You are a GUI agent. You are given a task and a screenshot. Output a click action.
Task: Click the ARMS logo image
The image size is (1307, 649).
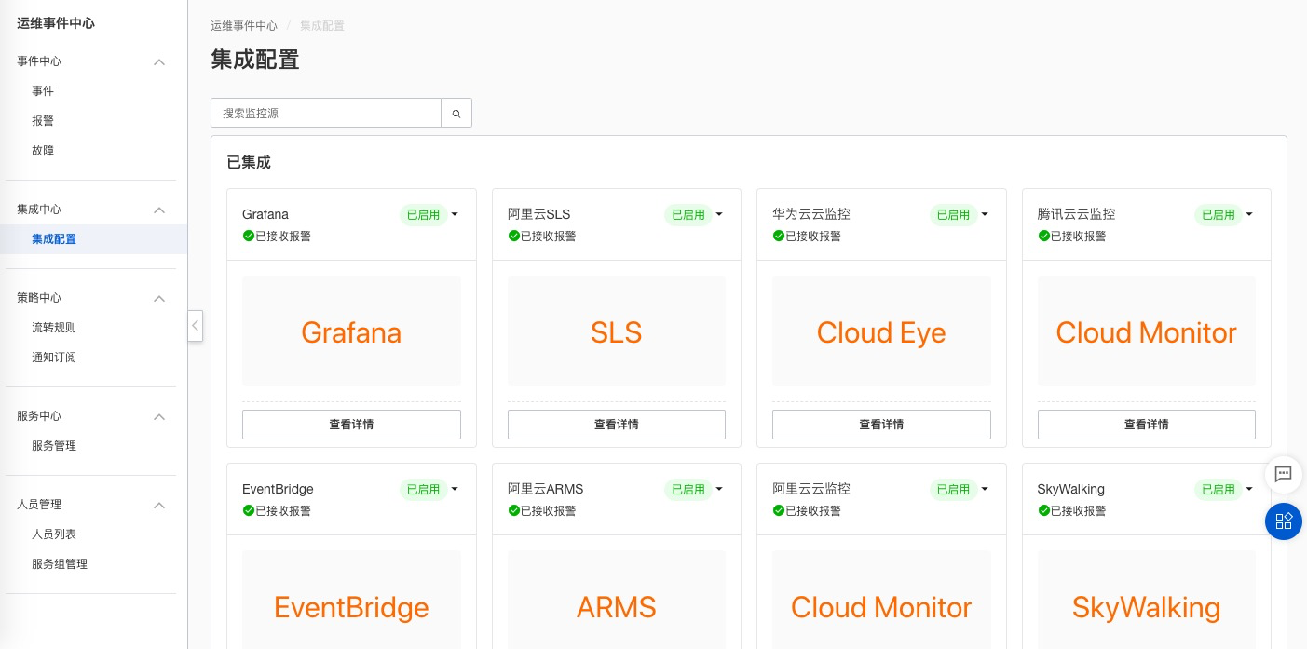tap(616, 600)
